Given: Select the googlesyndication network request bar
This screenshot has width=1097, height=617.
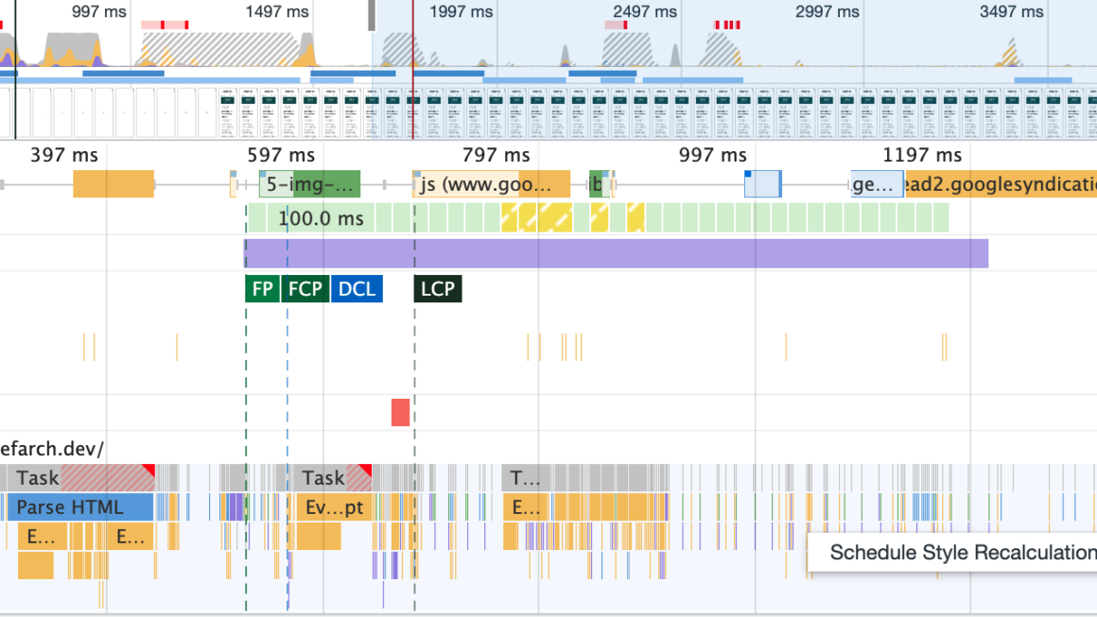Looking at the screenshot, I should pyautogui.click(x=1001, y=184).
